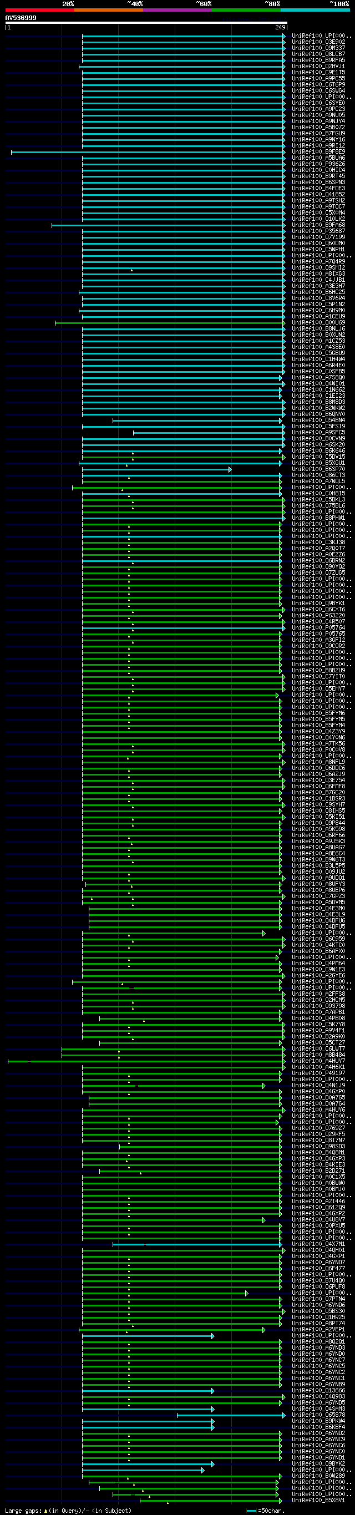Click UniRef100_P35687 label
The height and width of the screenshot is (1515, 355).
click(318, 231)
